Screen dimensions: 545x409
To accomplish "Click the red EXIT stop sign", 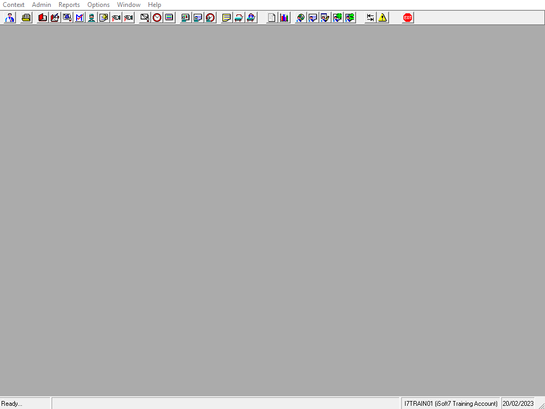I will point(408,18).
